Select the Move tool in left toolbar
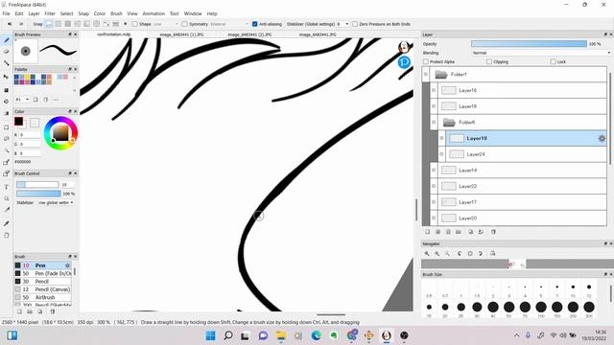614x345 pixels. (x=7, y=77)
